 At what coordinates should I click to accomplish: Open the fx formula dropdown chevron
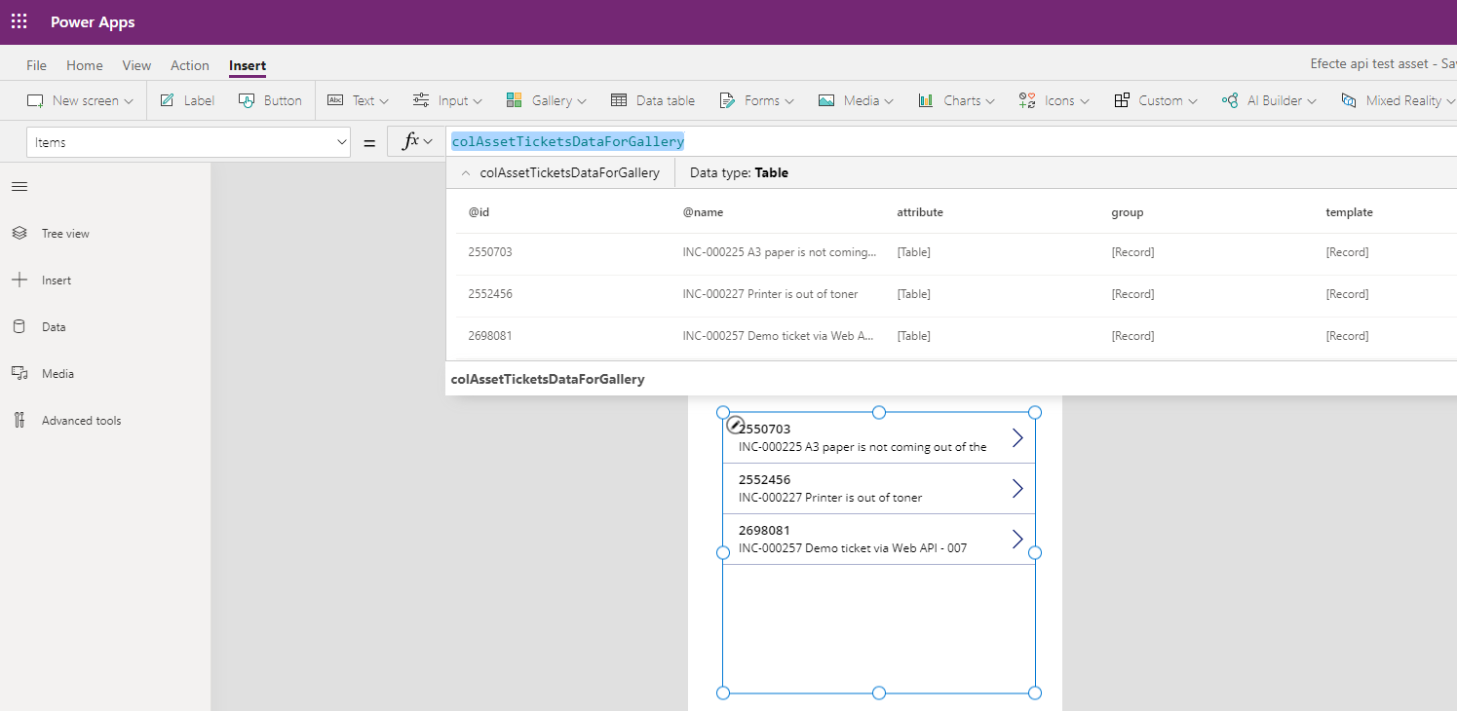click(428, 142)
